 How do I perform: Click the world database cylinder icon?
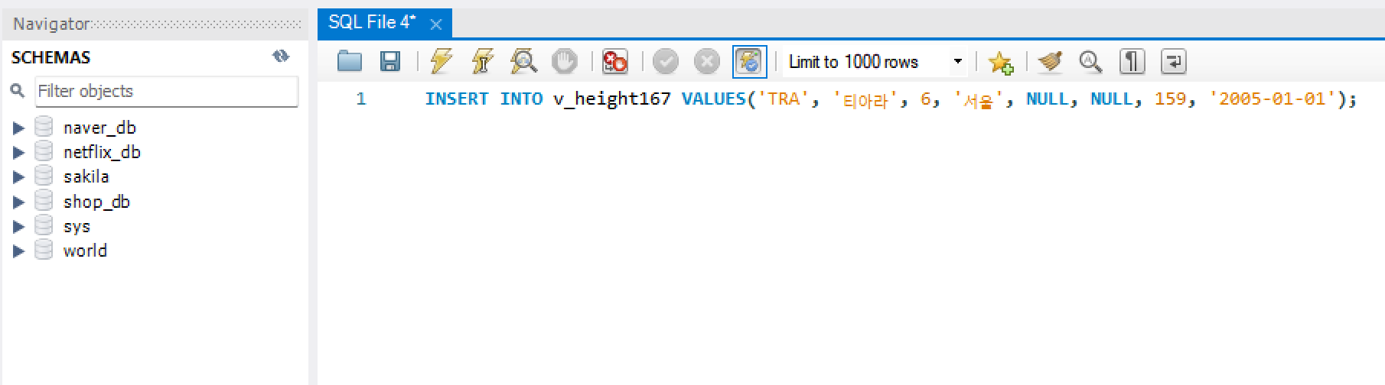pos(44,250)
